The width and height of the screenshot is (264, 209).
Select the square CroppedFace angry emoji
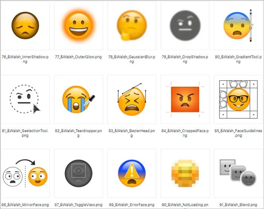(x=185, y=99)
